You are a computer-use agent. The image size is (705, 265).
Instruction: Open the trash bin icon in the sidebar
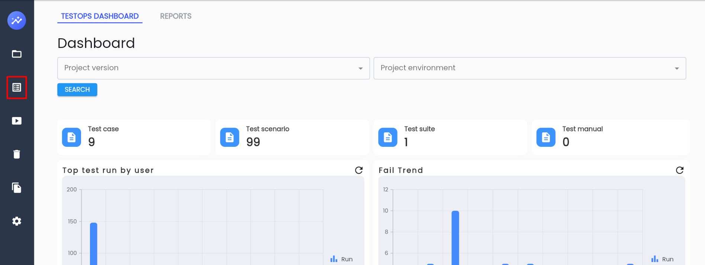point(17,154)
